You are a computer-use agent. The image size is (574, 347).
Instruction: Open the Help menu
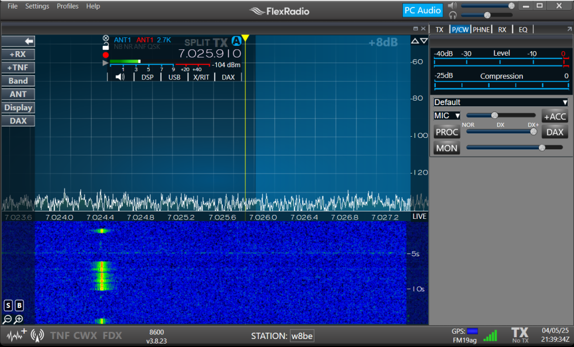tap(93, 6)
